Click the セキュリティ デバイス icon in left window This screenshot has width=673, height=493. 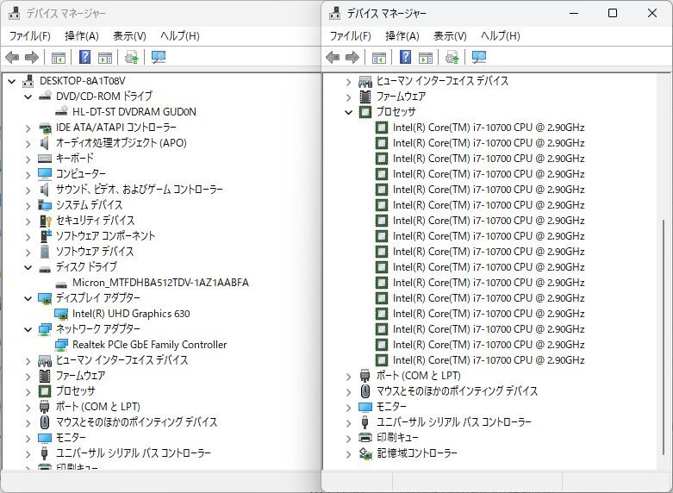pos(45,221)
